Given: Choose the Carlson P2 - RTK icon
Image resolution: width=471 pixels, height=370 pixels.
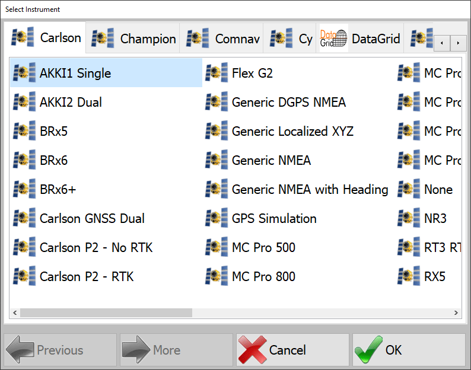Looking at the screenshot, I should (24, 276).
